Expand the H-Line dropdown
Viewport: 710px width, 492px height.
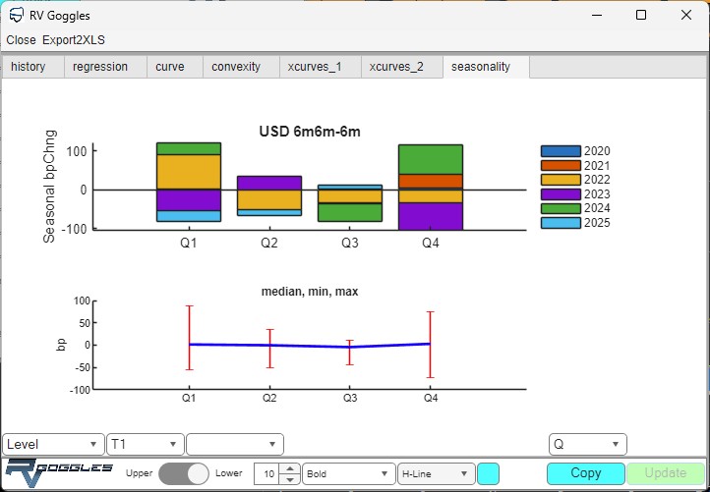[436, 473]
